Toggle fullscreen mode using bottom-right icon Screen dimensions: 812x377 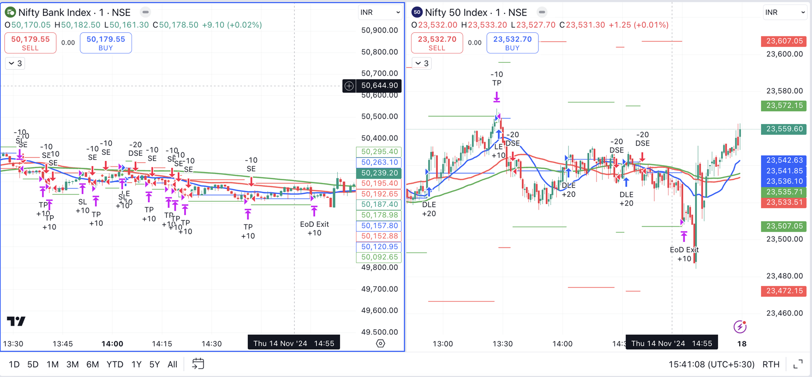tap(798, 365)
